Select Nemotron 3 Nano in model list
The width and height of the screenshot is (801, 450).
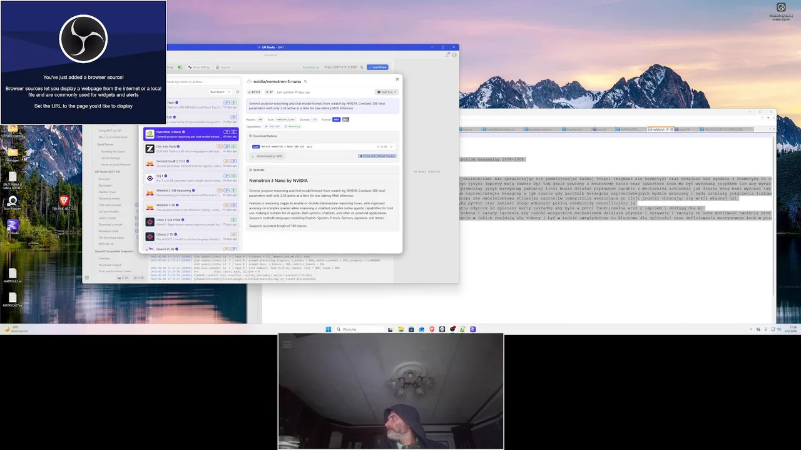pyautogui.click(x=191, y=134)
